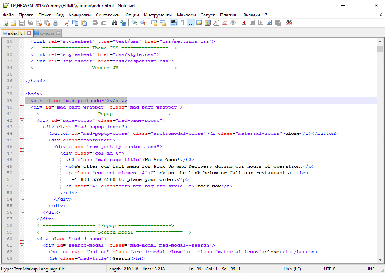Click the vertical scrollbar thumb
The image size is (385, 273).
coord(380,49)
